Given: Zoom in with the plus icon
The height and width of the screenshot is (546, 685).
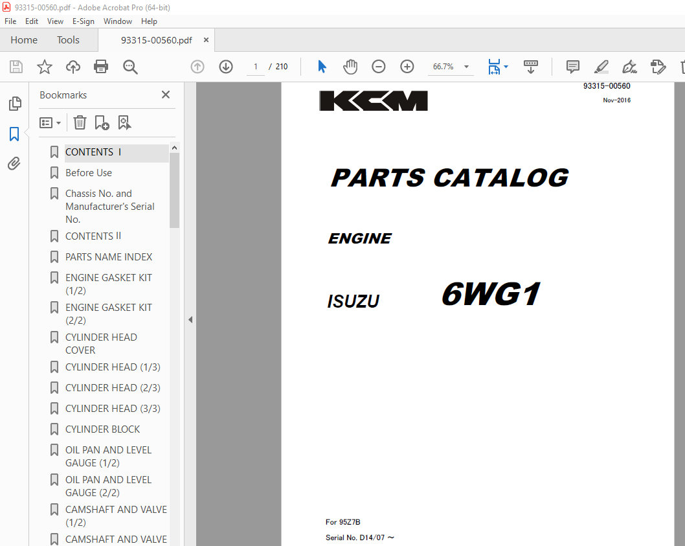Looking at the screenshot, I should pyautogui.click(x=407, y=67).
